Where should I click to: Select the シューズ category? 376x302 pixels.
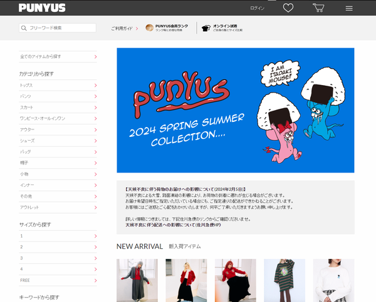tap(58, 141)
